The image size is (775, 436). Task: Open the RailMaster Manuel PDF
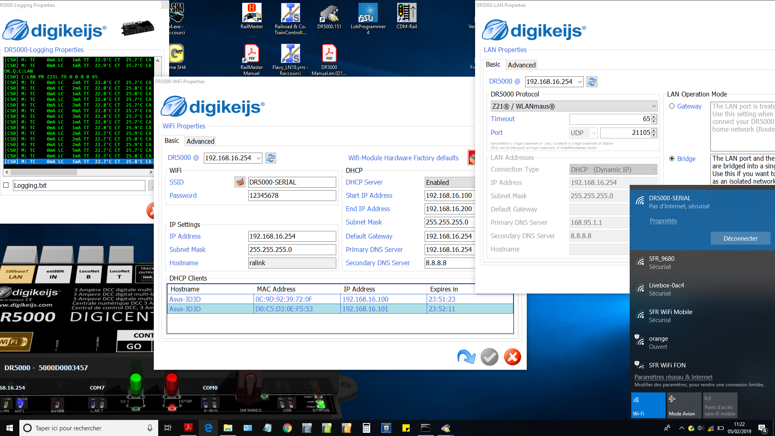click(251, 60)
